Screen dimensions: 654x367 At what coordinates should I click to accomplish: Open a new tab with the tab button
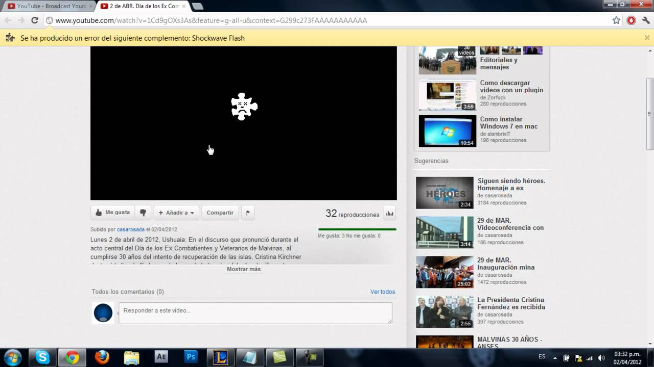(x=197, y=6)
